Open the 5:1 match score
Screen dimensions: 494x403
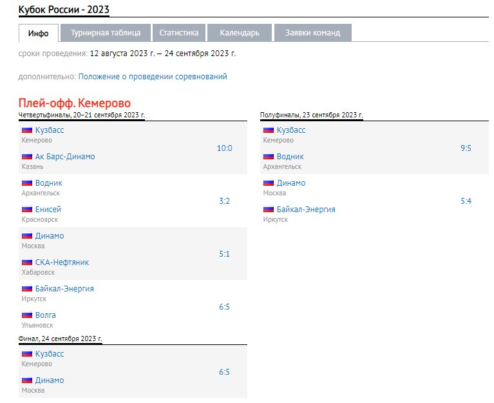pyautogui.click(x=224, y=254)
